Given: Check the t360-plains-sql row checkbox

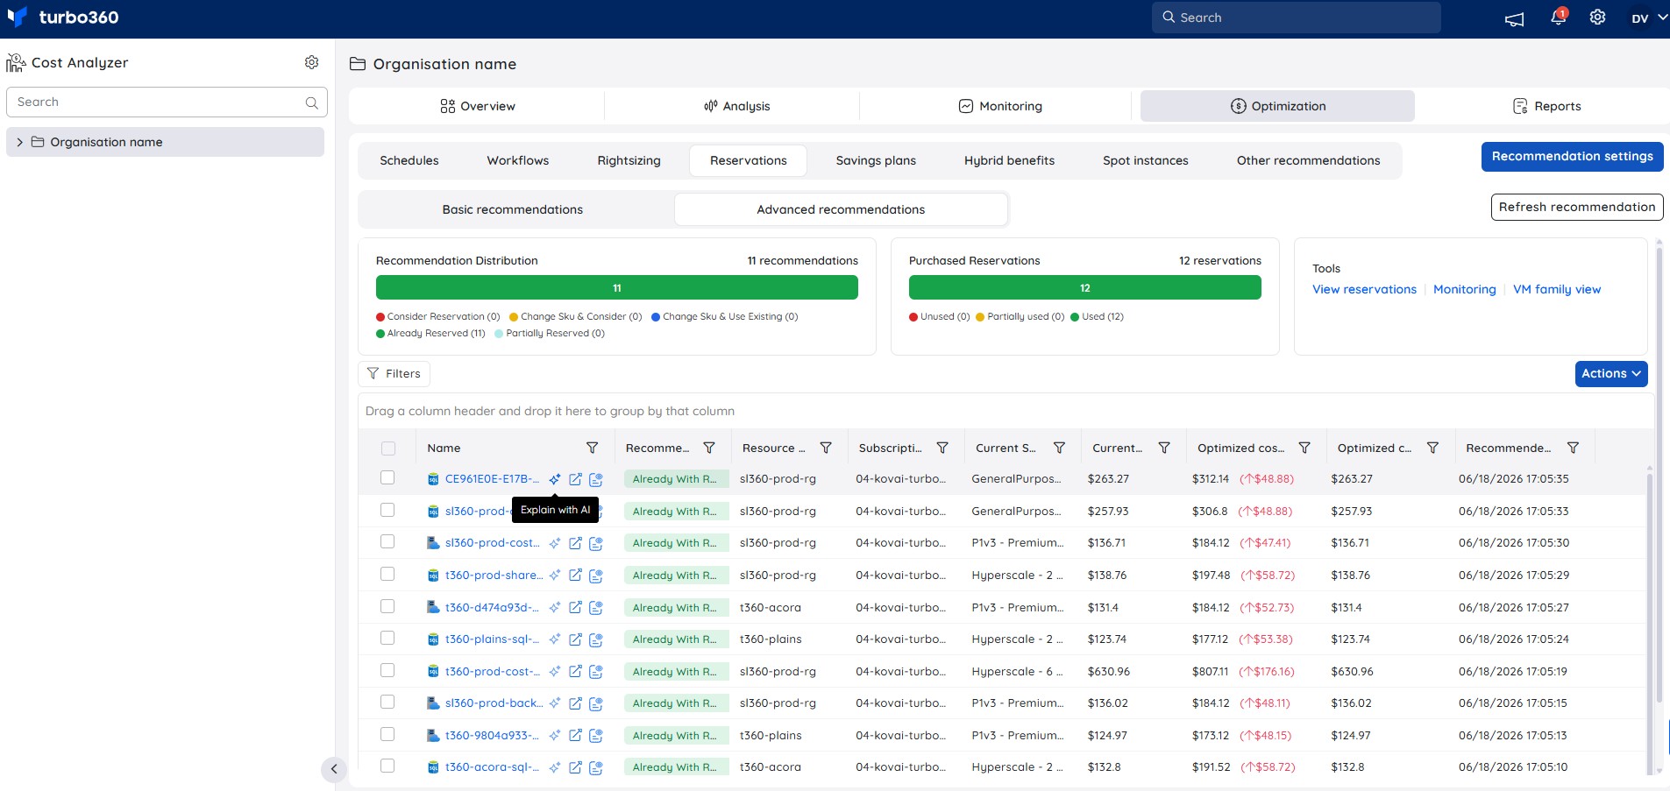Looking at the screenshot, I should click(x=387, y=638).
